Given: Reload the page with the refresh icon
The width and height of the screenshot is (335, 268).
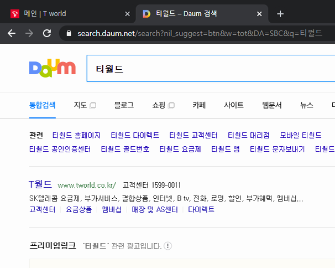Looking at the screenshot, I should (47, 33).
